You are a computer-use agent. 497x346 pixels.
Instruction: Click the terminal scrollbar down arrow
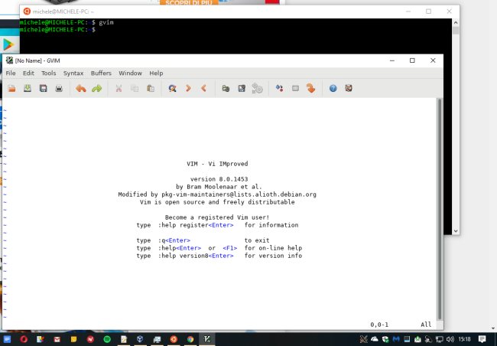click(456, 231)
